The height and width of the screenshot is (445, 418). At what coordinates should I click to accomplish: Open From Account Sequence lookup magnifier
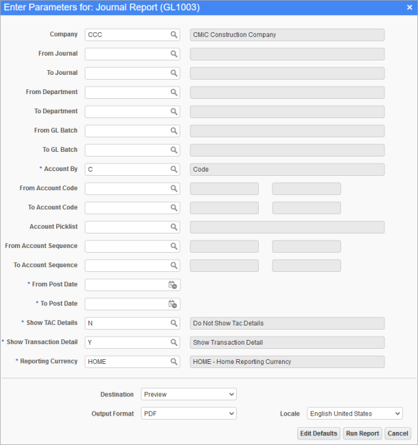coord(174,247)
